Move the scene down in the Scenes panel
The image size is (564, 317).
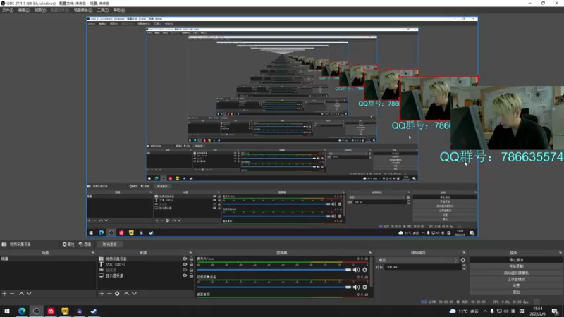[x=29, y=294]
